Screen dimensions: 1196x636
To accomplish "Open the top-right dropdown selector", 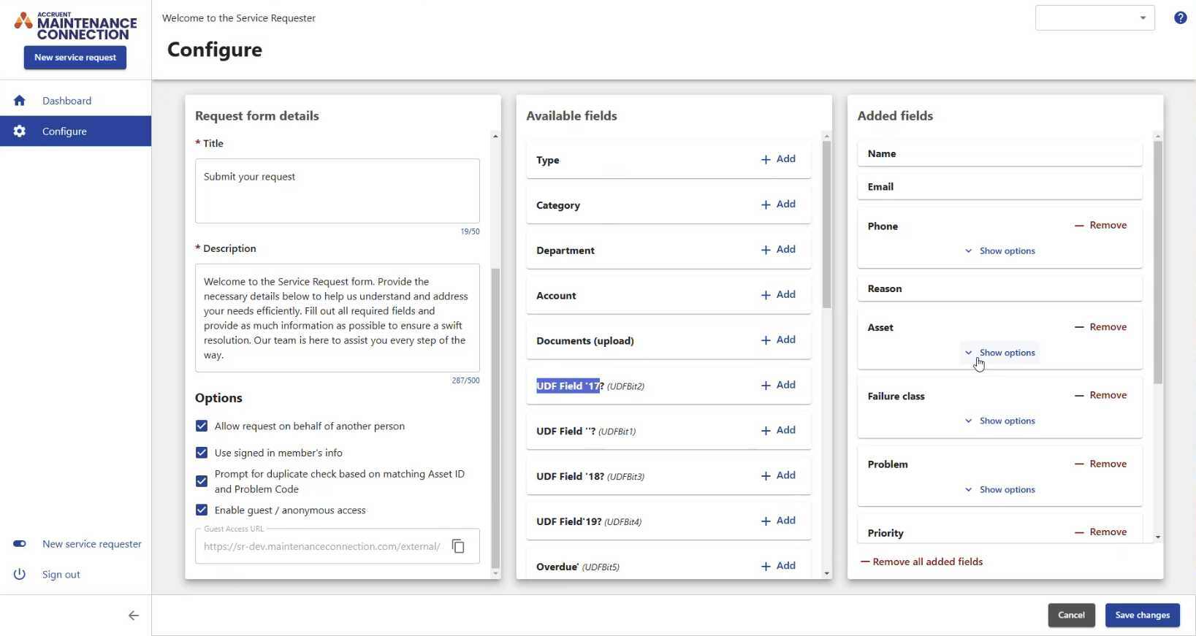I will (1094, 18).
